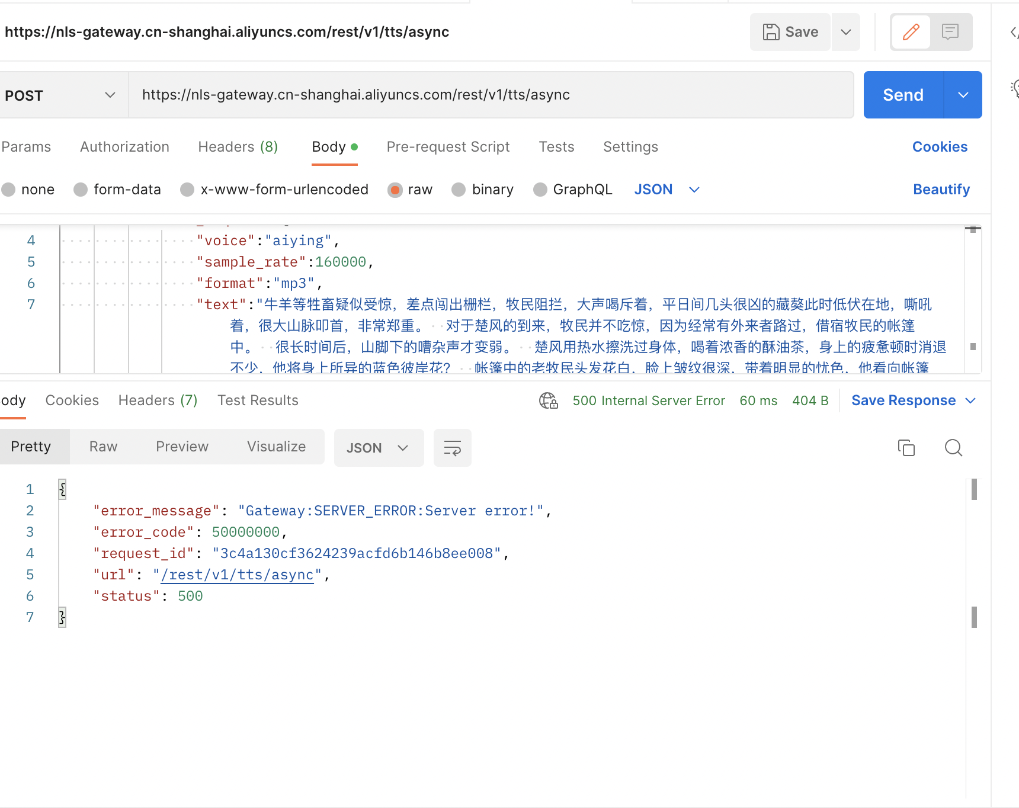
Task: Click the error_message value text
Action: (x=391, y=511)
